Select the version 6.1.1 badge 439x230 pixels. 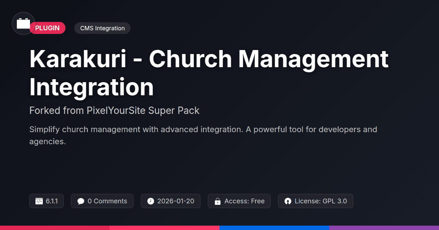(x=46, y=201)
